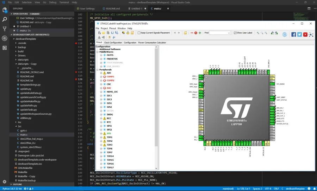Toggle the breakpoint on line 118

coord(76,72)
